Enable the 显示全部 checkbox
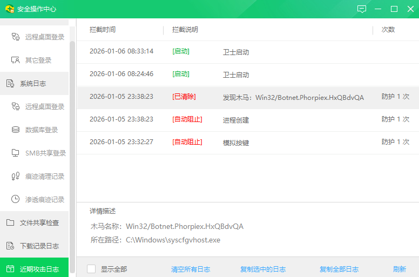 click(91, 269)
